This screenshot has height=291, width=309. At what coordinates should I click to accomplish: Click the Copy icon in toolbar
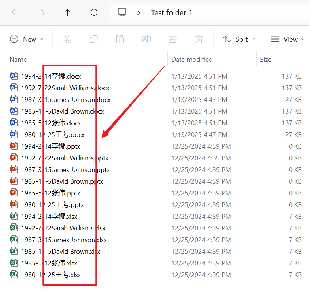coord(94,39)
